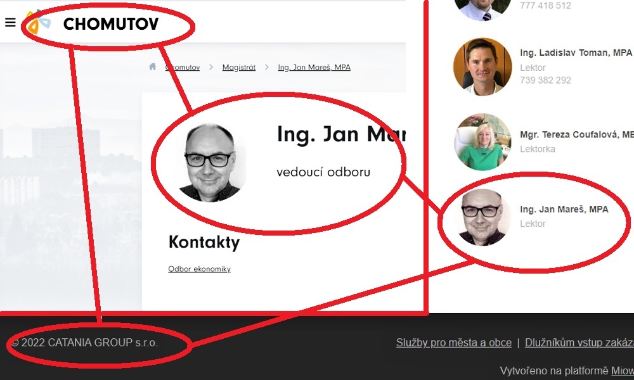Open Odbor ekonomiky link
Image resolution: width=634 pixels, height=380 pixels.
[199, 269]
